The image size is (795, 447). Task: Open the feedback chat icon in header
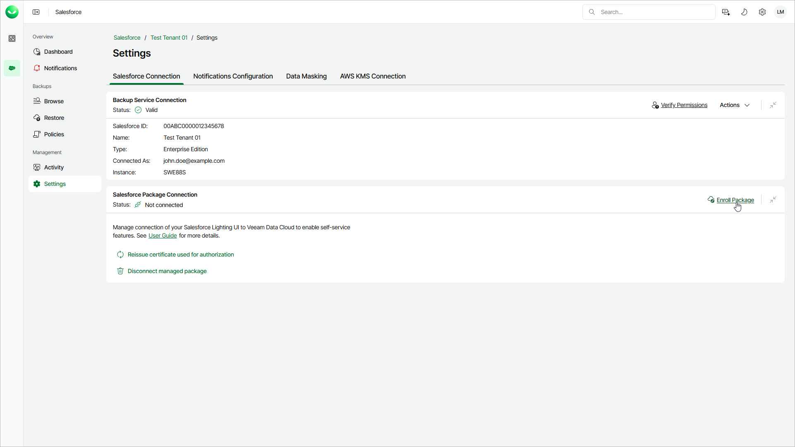(726, 12)
